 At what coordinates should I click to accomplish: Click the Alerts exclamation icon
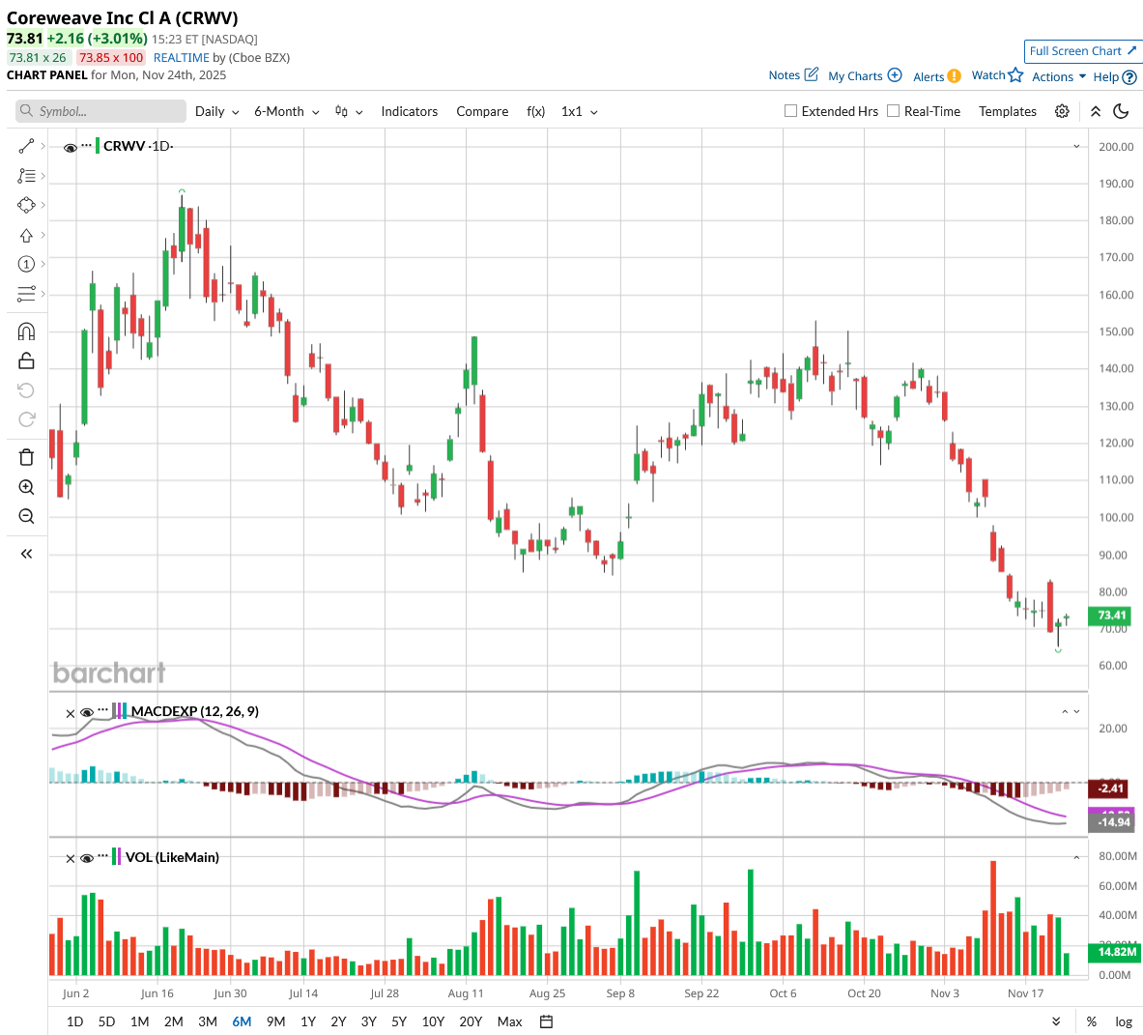[955, 75]
